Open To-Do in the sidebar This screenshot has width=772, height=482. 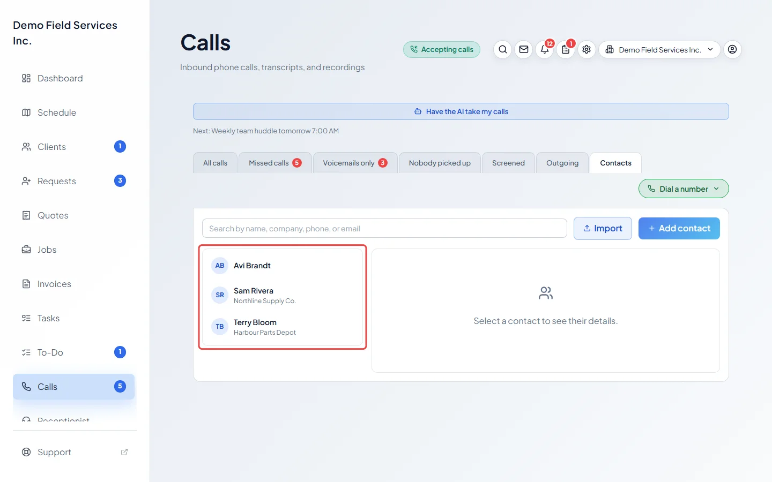coord(74,352)
